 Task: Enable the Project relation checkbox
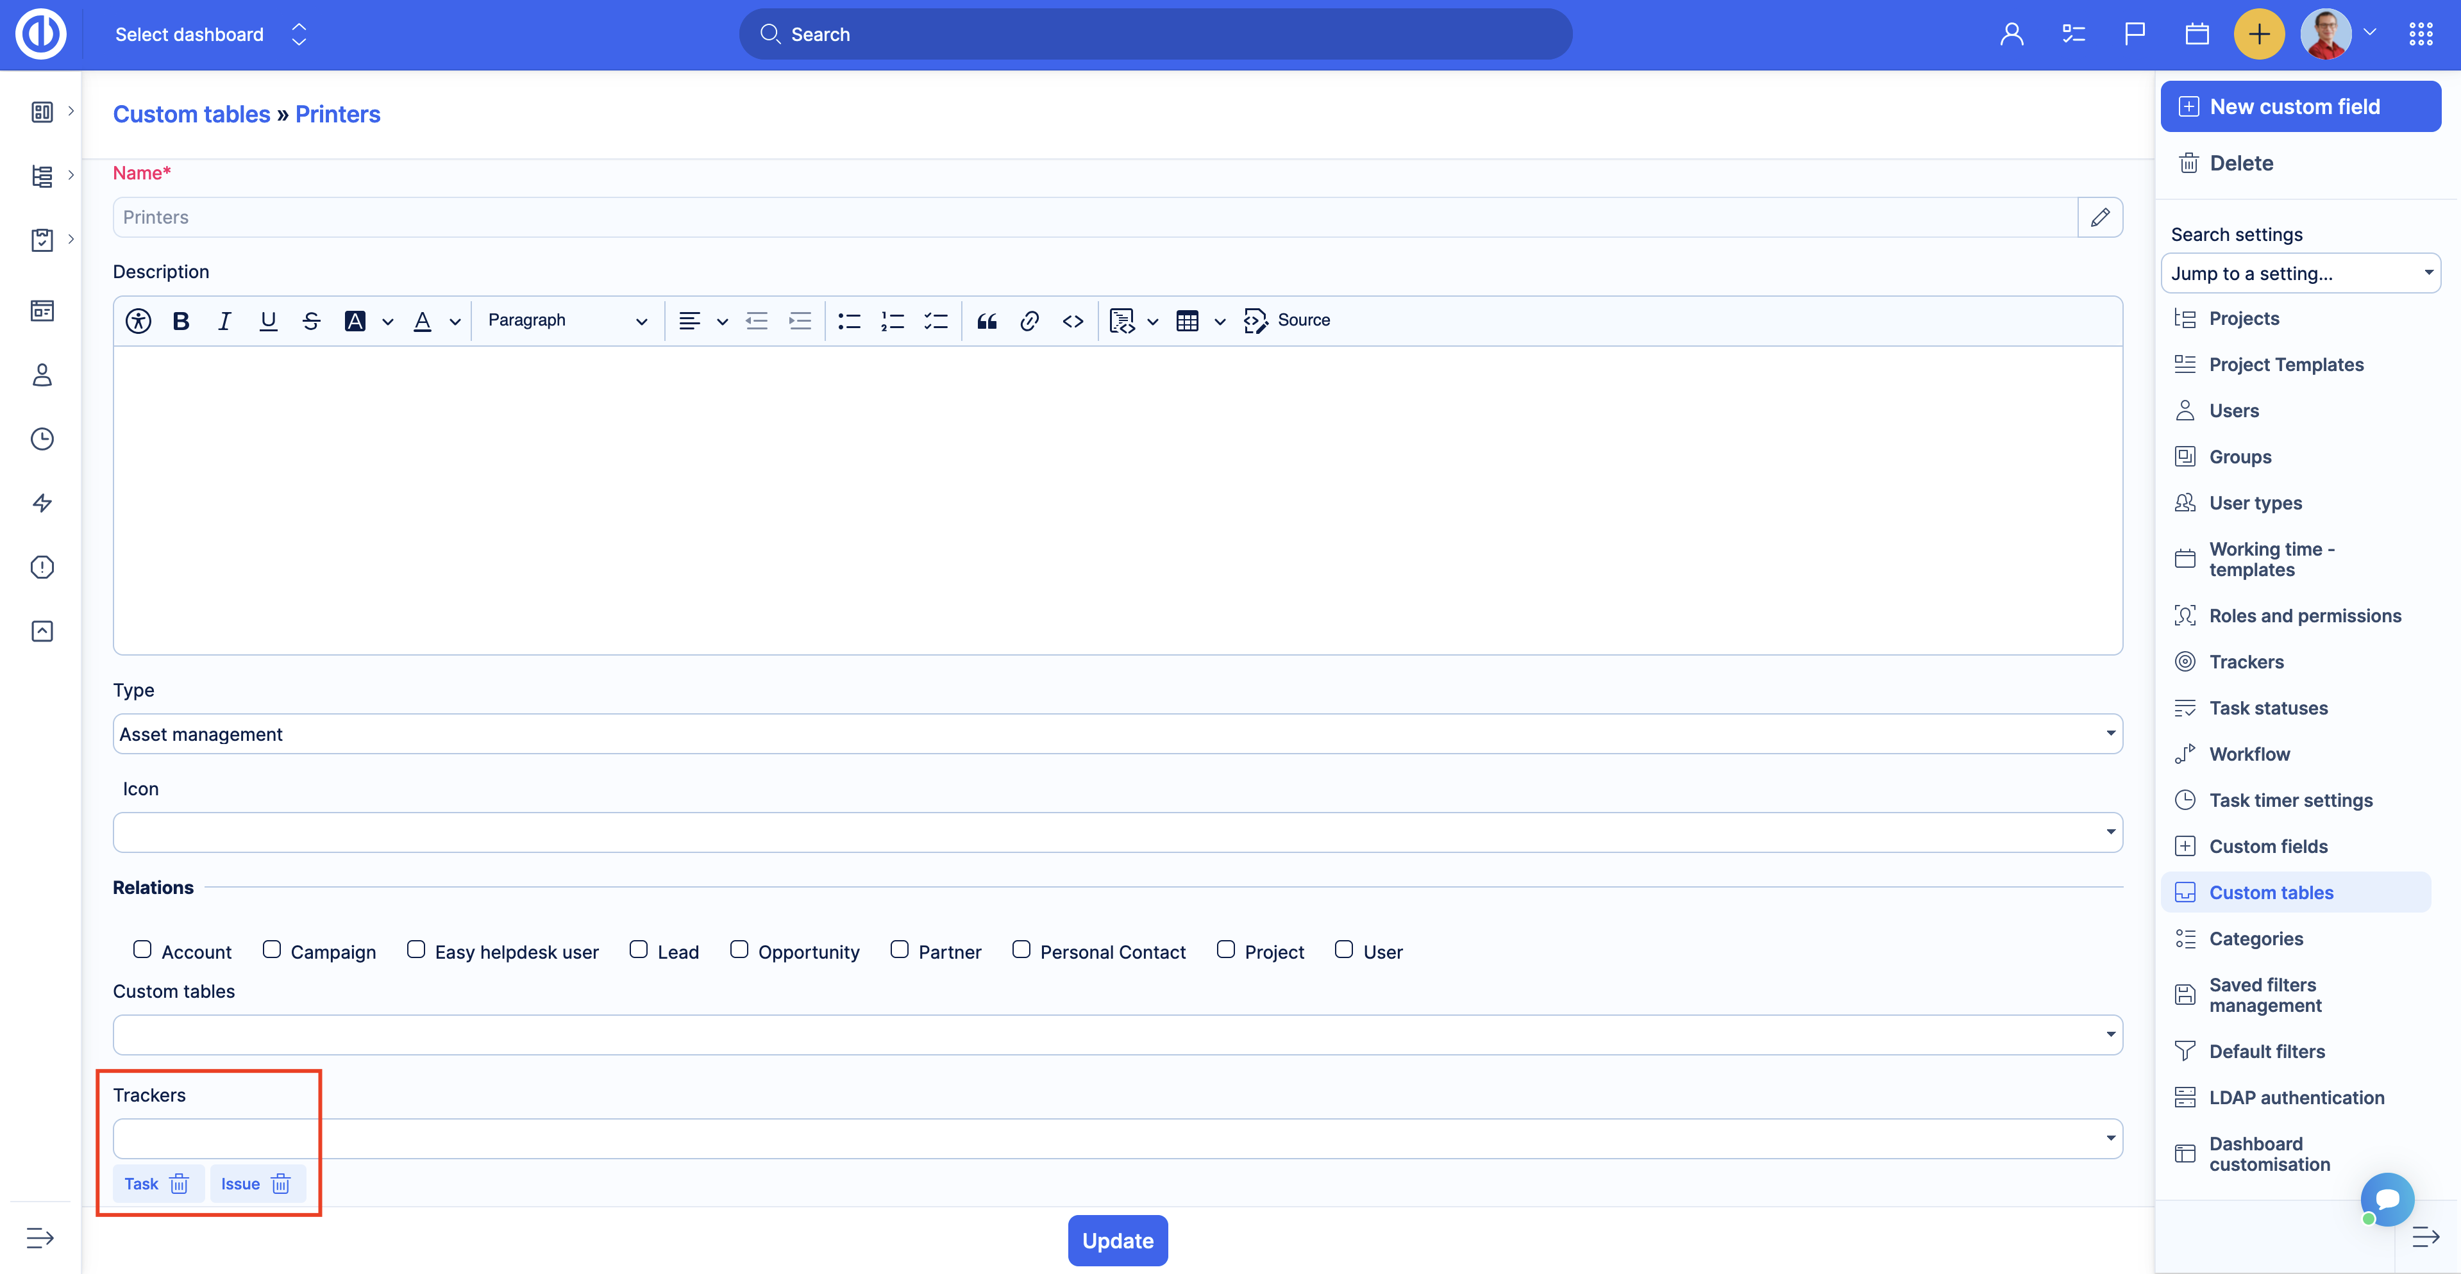coord(1226,949)
